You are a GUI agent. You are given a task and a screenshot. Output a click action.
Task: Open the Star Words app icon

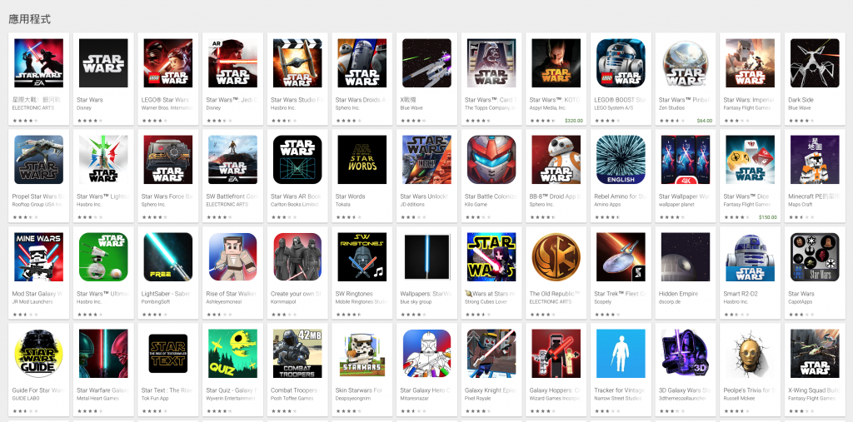pos(362,160)
